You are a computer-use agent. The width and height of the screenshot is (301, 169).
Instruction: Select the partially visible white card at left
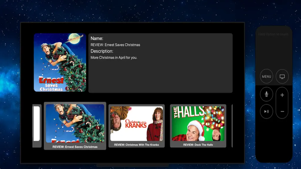click(37, 126)
